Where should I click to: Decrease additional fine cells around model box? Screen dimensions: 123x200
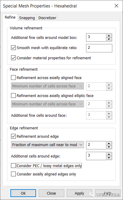(109, 39)
